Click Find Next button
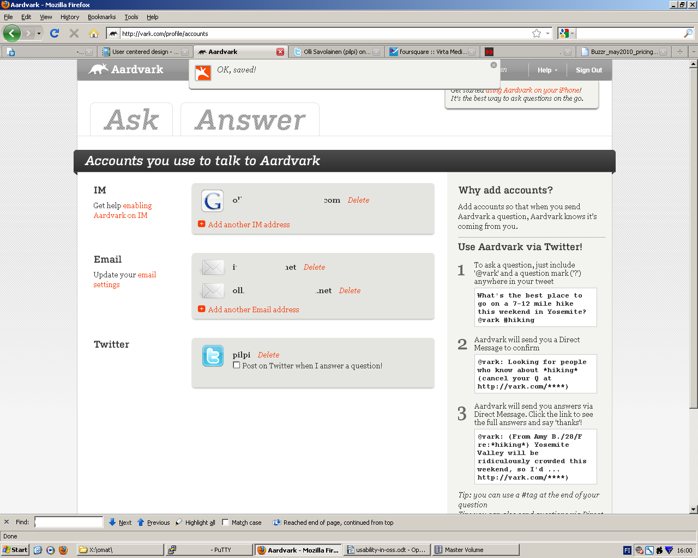Image resolution: width=698 pixels, height=558 pixels. (121, 522)
